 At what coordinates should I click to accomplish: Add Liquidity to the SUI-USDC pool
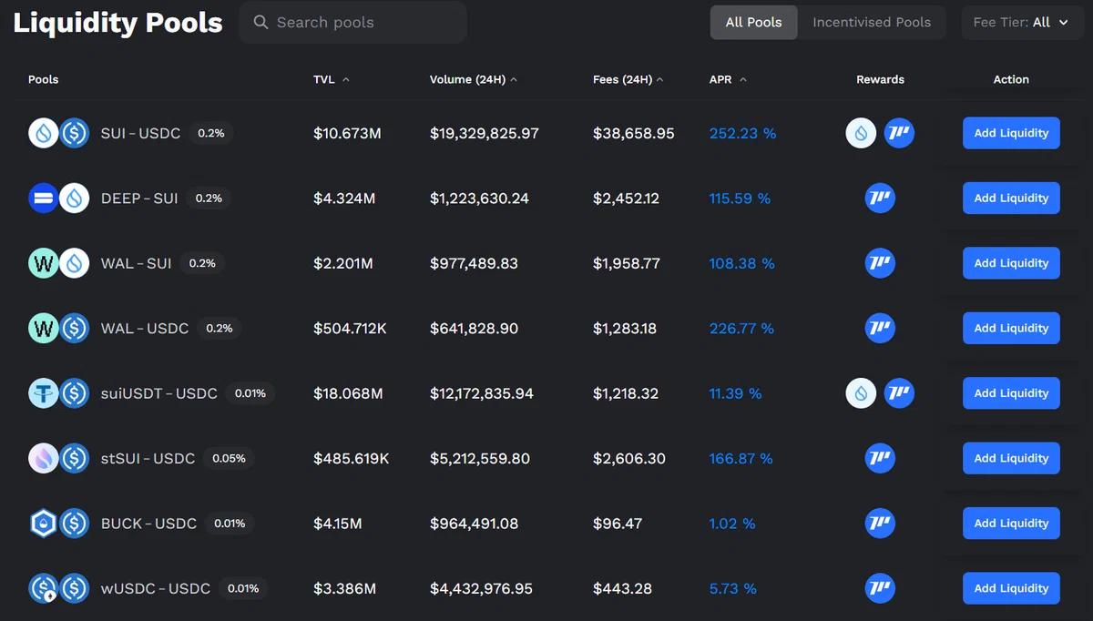1011,133
